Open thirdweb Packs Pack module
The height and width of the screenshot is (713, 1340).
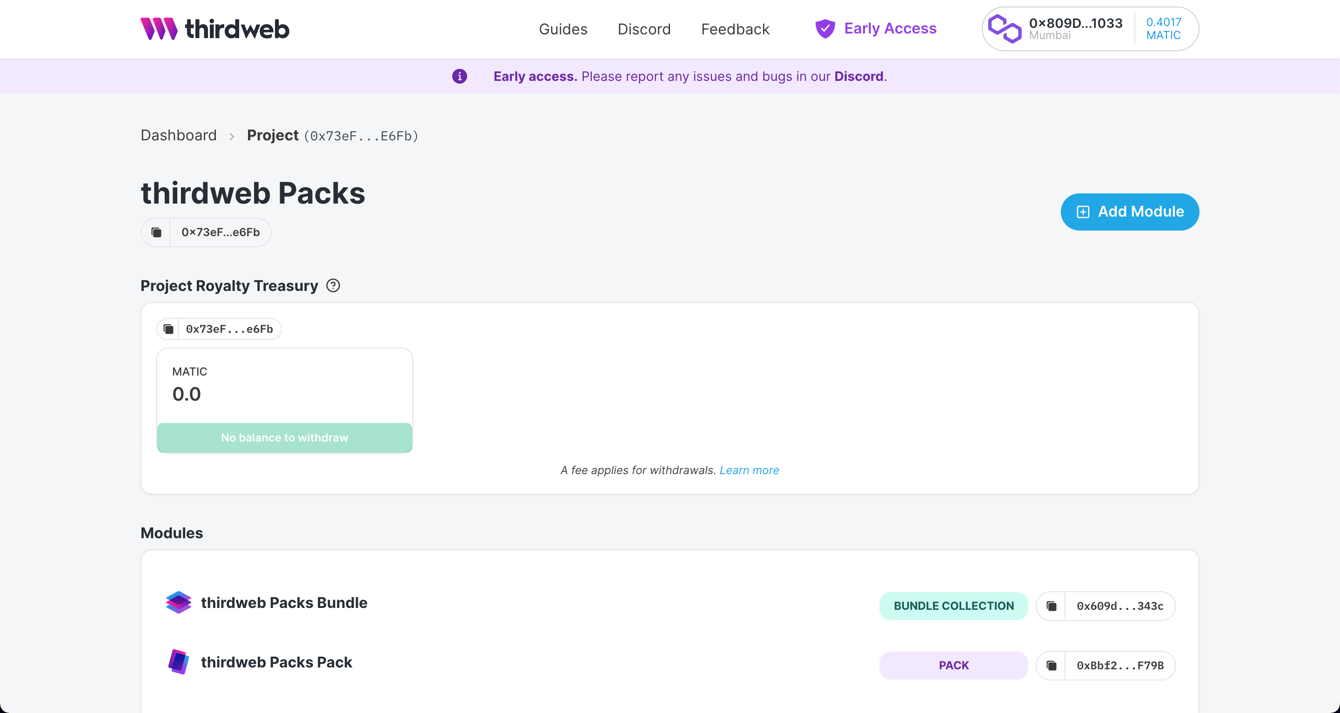point(276,662)
